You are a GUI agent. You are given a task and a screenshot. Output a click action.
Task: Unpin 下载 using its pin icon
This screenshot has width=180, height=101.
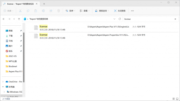(21, 36)
